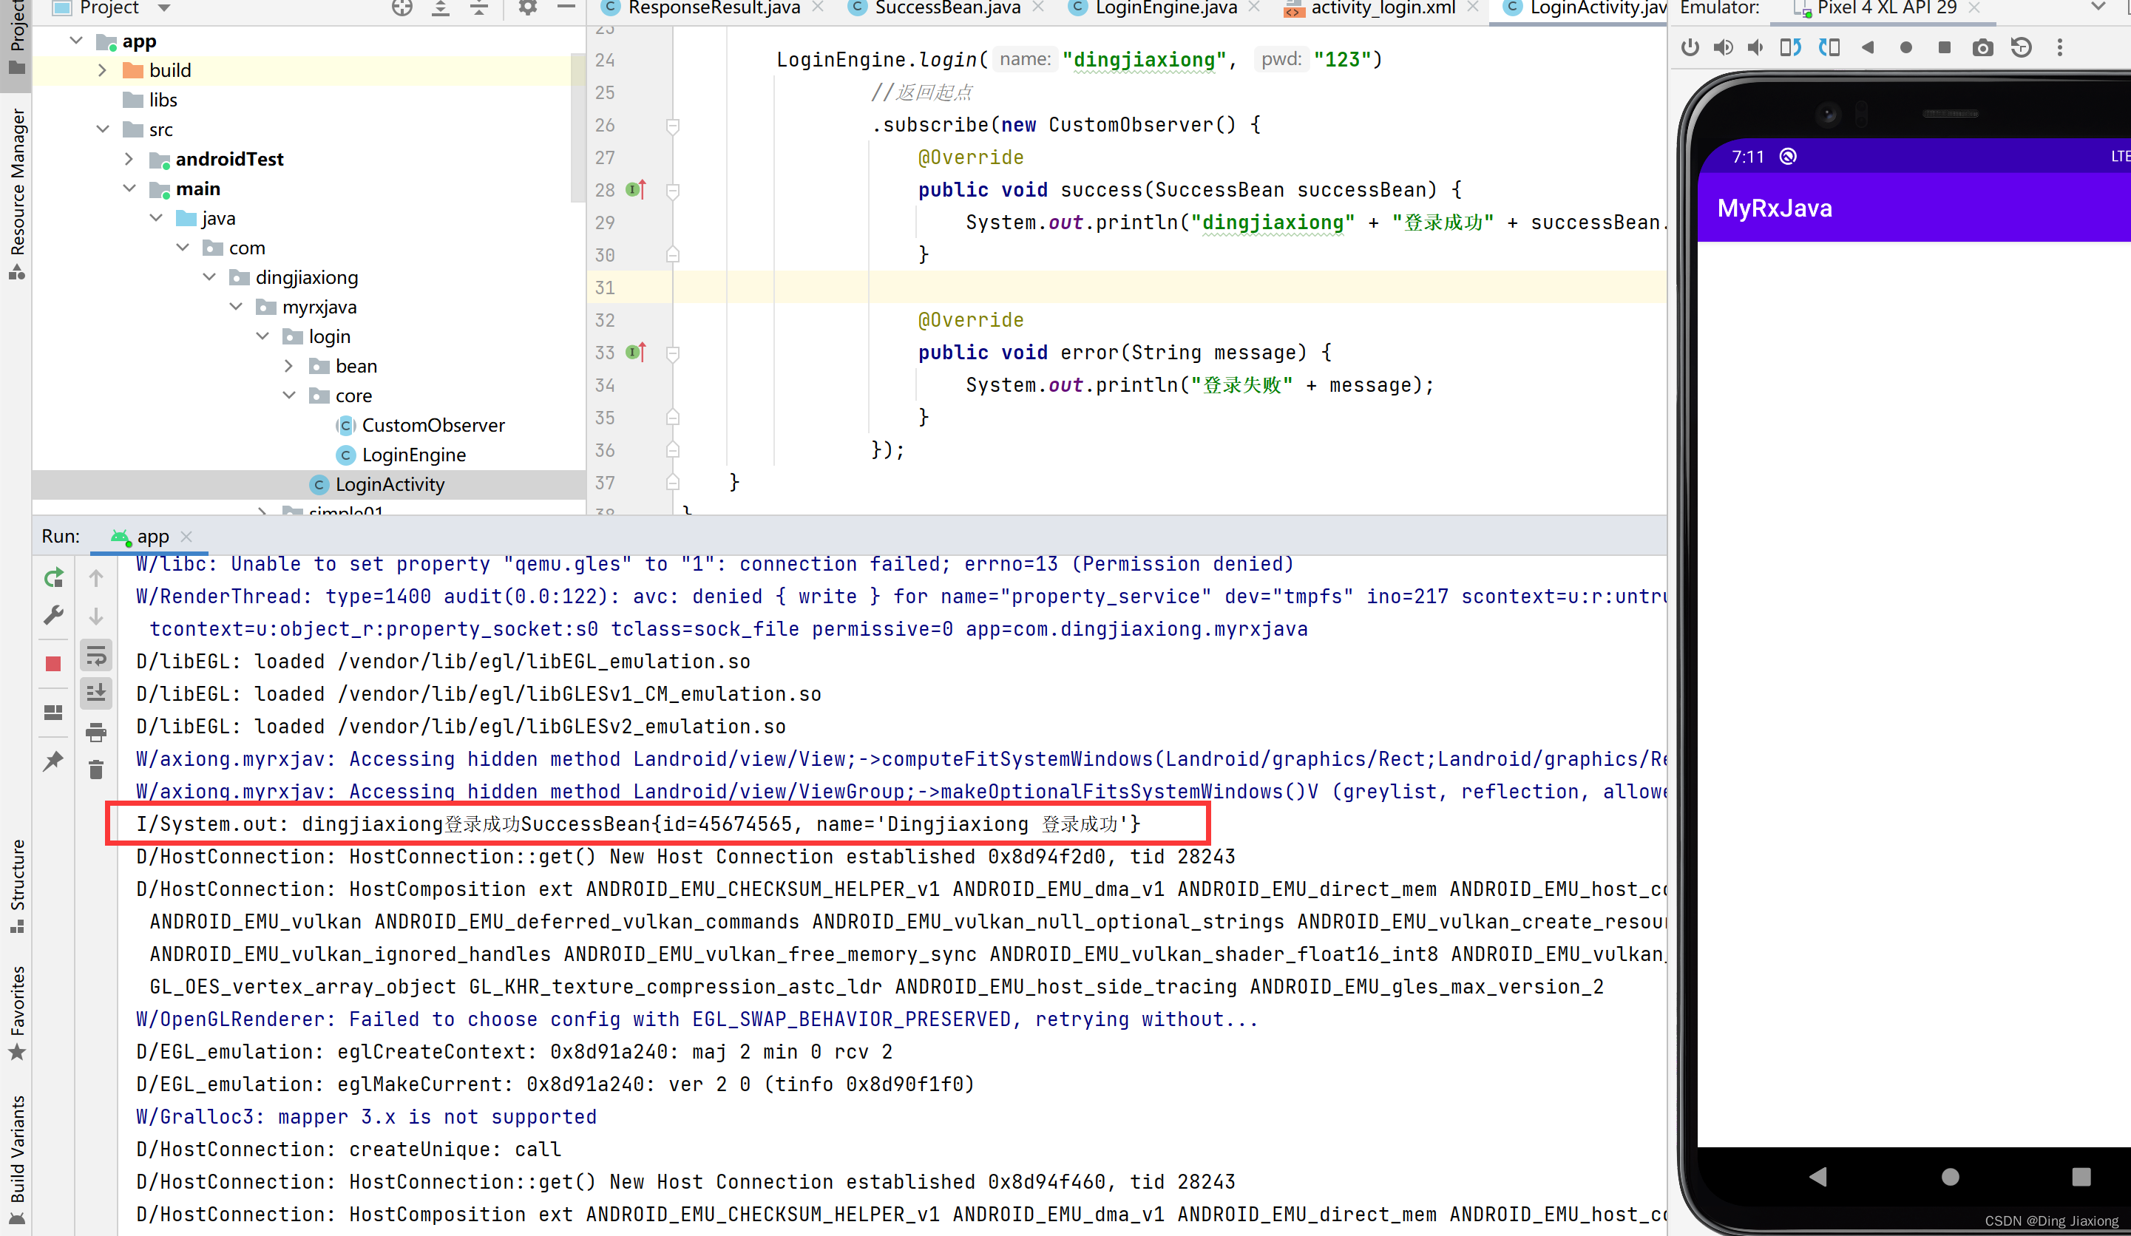Fold the error method at line 33
The height and width of the screenshot is (1236, 2131).
(673, 353)
